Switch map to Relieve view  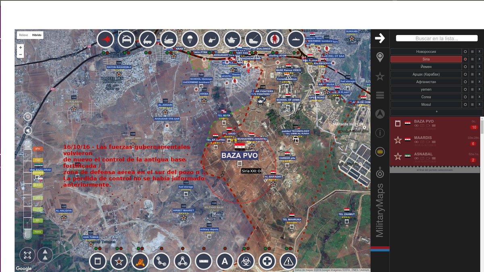(x=23, y=35)
